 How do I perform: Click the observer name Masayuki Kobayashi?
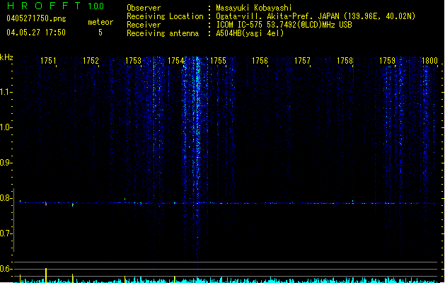coord(254,8)
